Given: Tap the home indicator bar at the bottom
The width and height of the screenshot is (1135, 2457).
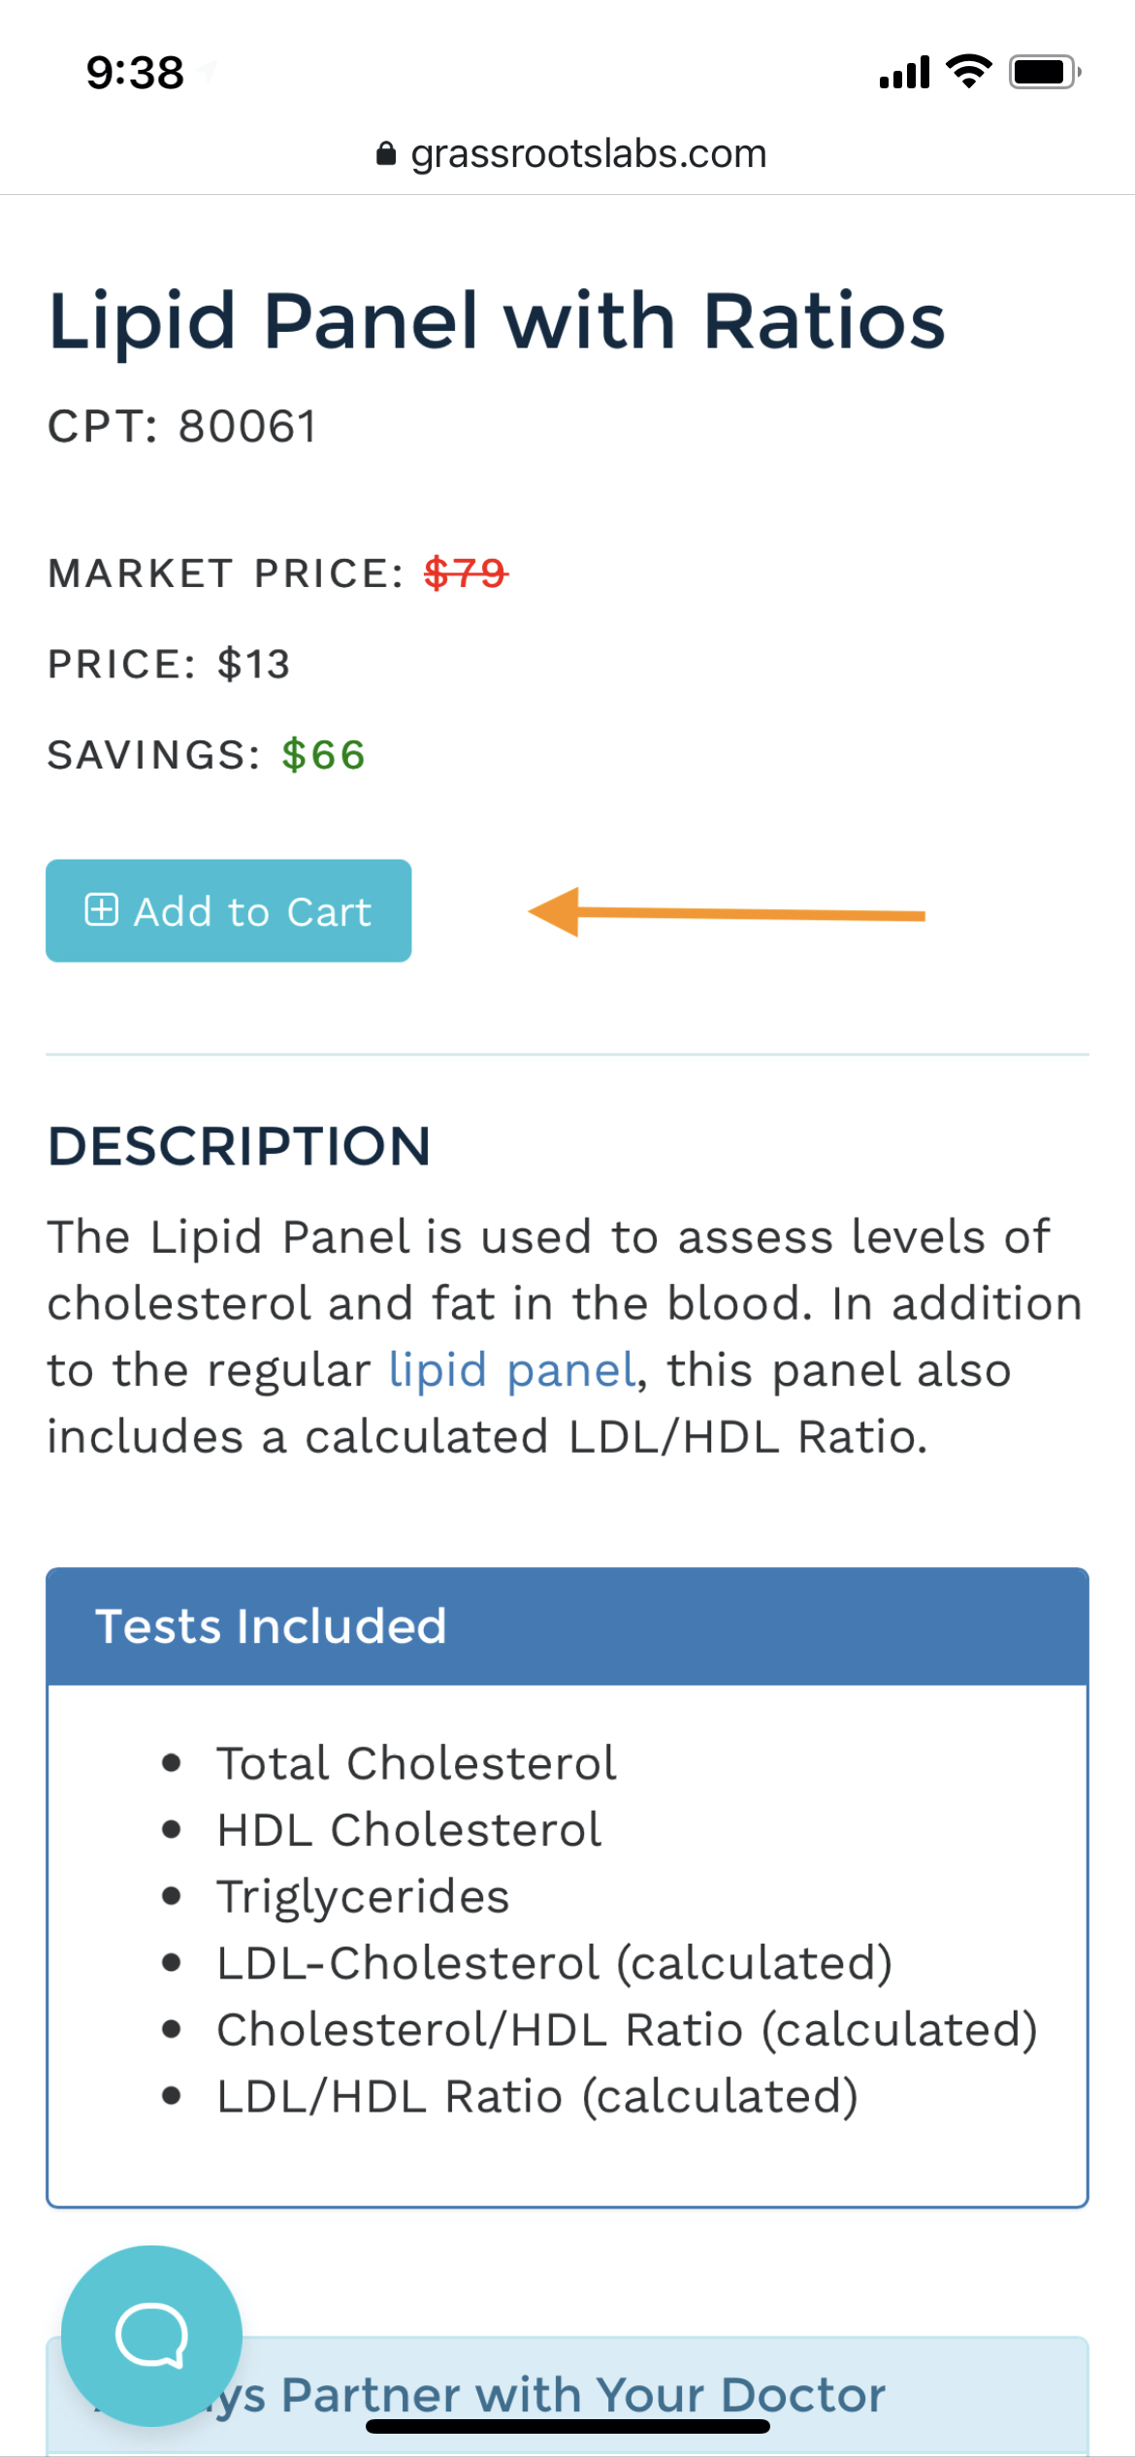Looking at the screenshot, I should tap(567, 2426).
